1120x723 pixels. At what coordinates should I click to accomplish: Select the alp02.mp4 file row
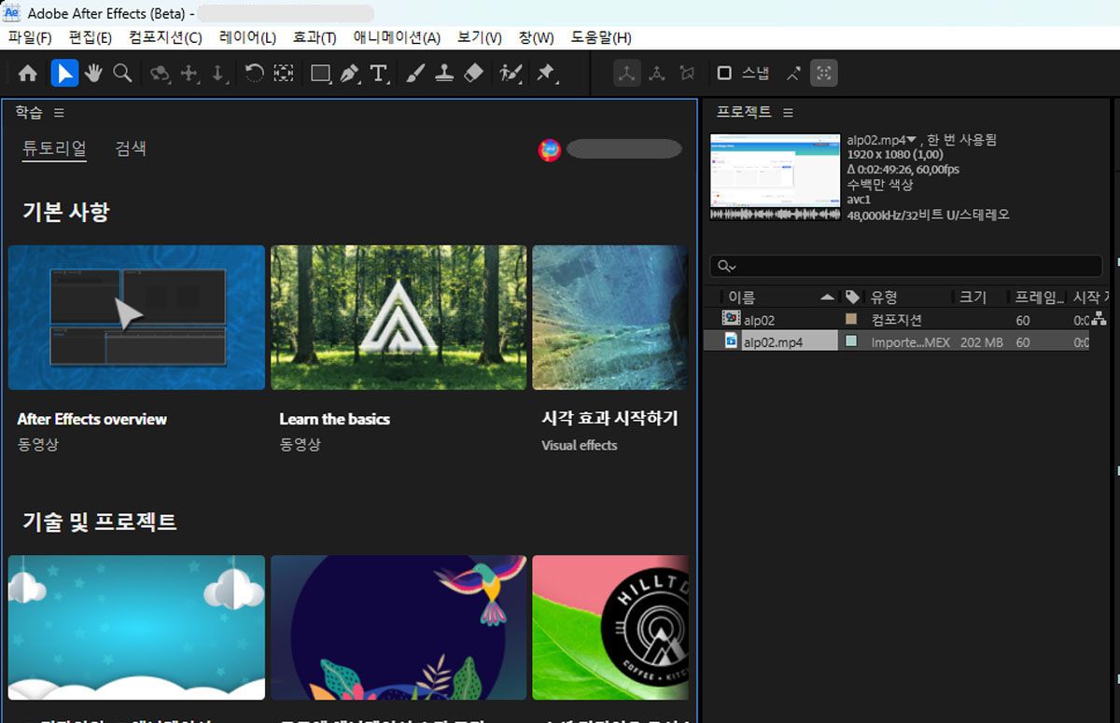pyautogui.click(x=896, y=341)
